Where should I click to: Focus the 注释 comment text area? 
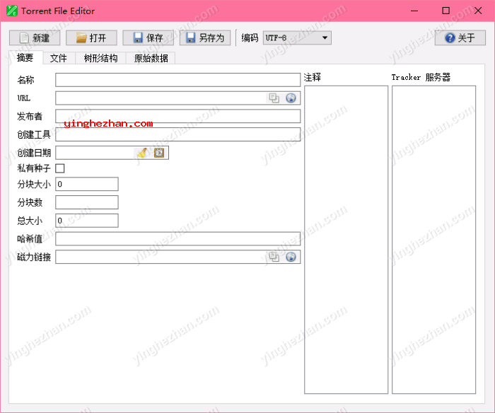point(346,239)
